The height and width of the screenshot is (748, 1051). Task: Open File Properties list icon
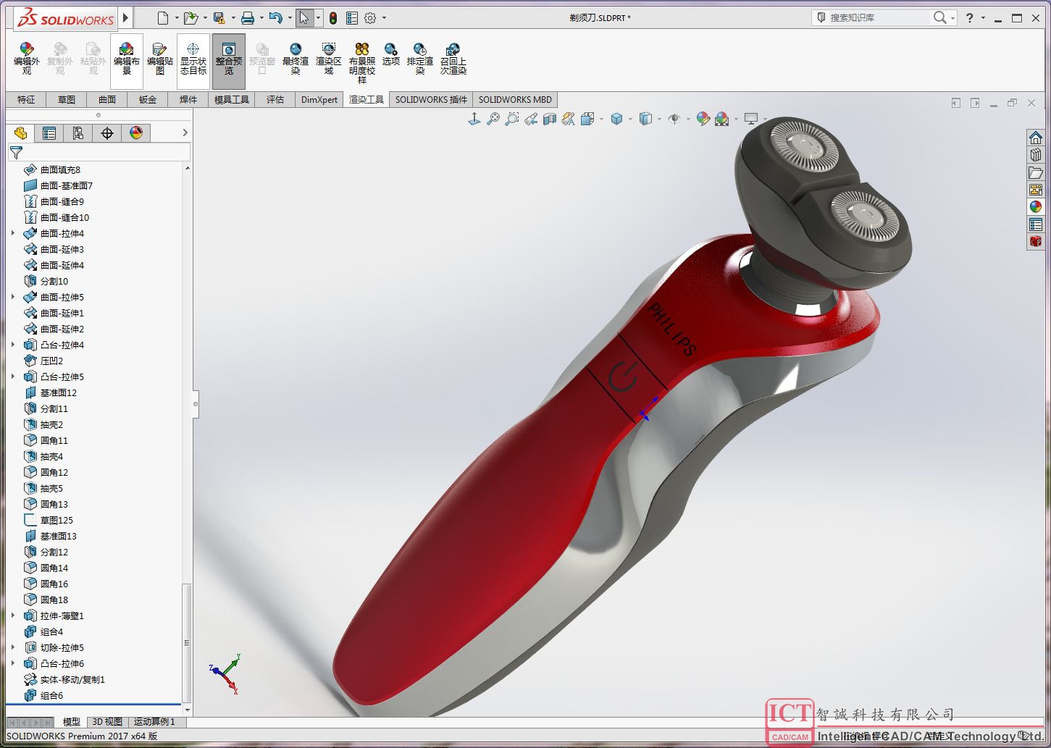(x=352, y=18)
